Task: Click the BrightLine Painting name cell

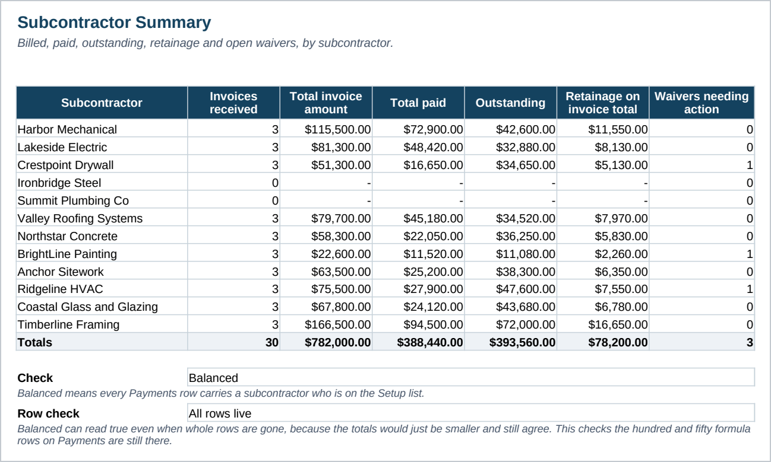Action: (x=102, y=254)
